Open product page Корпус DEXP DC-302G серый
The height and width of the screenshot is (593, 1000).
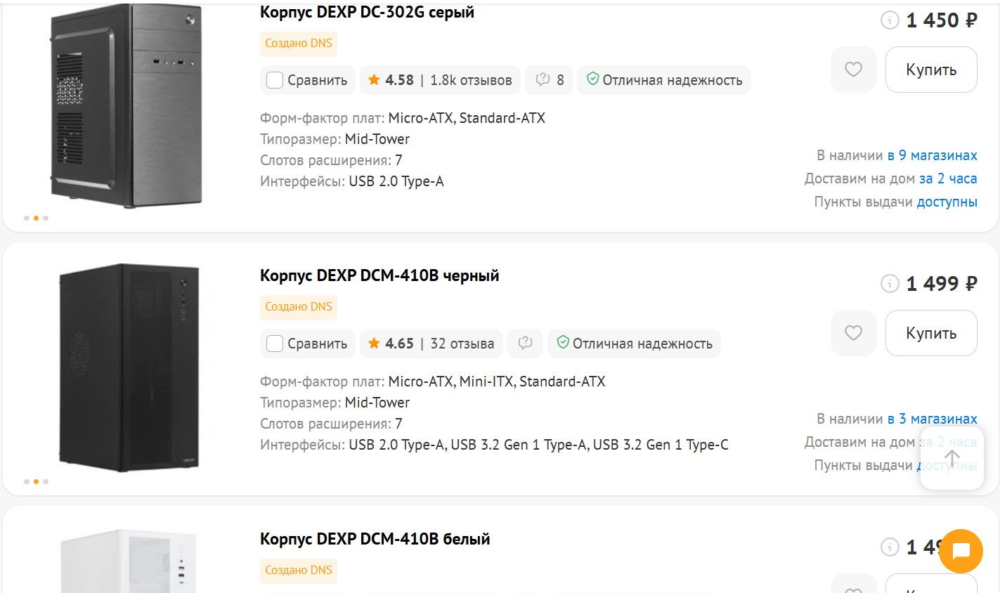(367, 13)
